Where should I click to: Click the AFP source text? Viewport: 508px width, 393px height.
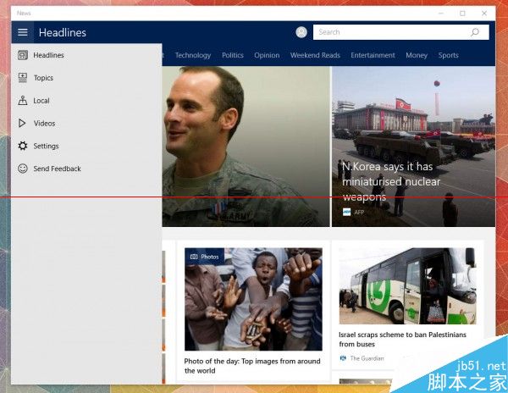pyautogui.click(x=359, y=213)
